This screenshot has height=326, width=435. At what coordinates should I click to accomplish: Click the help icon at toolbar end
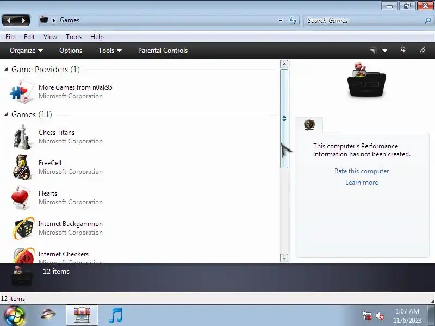click(x=422, y=50)
